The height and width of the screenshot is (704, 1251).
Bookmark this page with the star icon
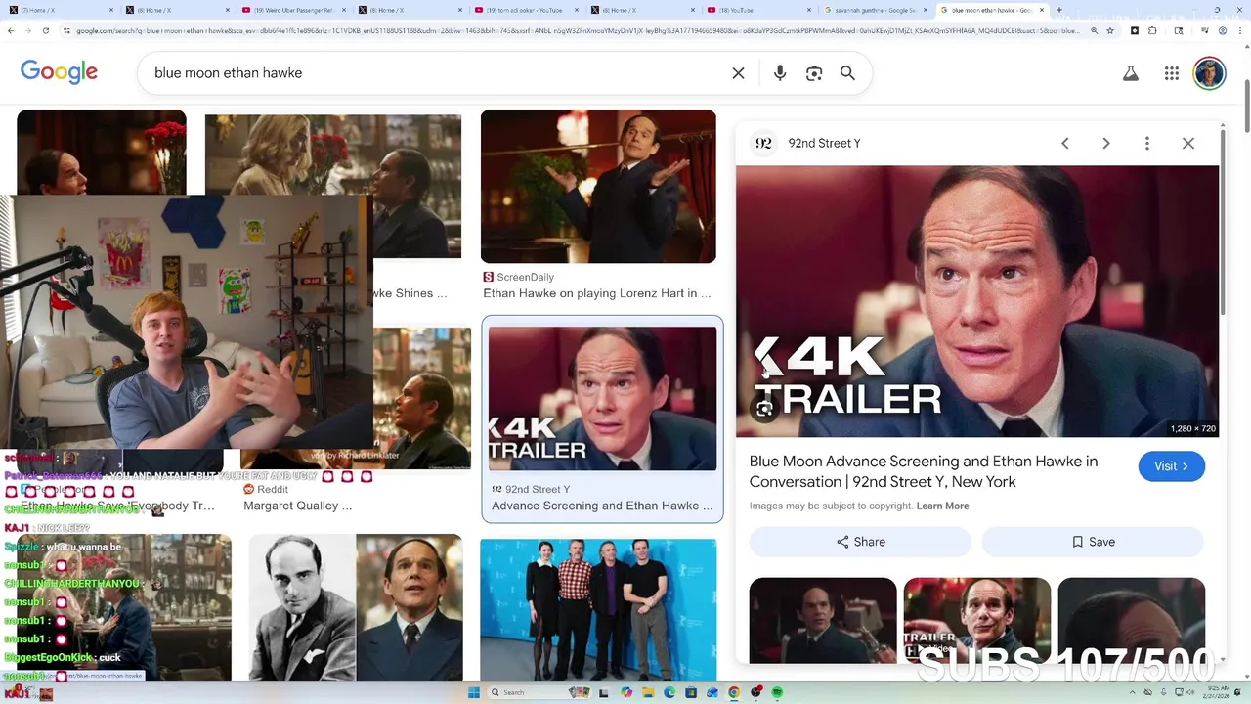(x=1110, y=30)
